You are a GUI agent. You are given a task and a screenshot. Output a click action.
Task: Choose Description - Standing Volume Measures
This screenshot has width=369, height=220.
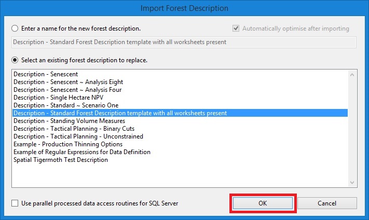click(x=180, y=121)
